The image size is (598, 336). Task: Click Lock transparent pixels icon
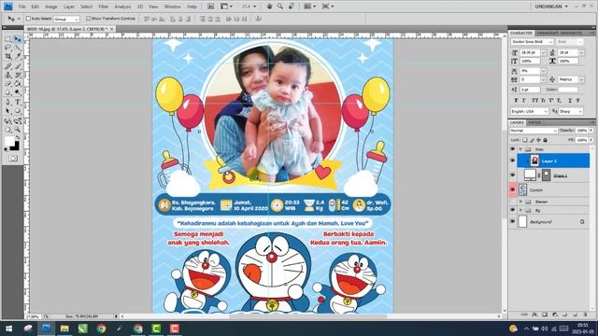(525, 140)
